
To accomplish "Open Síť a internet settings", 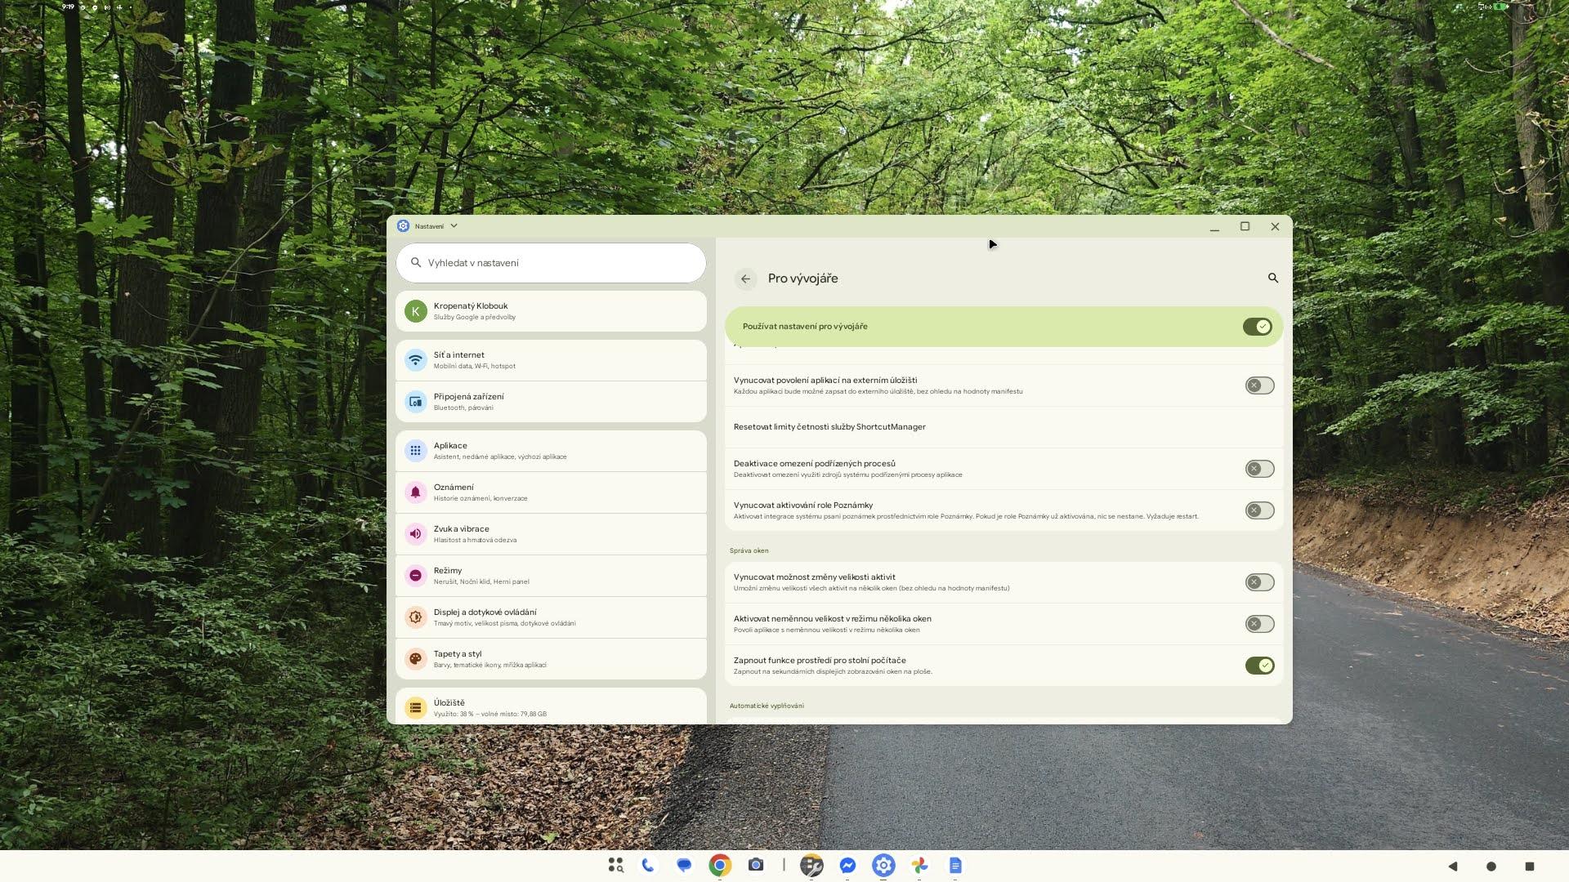I will 551,360.
